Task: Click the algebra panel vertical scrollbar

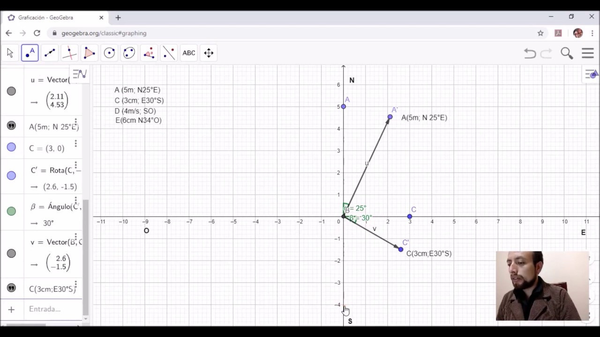Action: coord(85,257)
